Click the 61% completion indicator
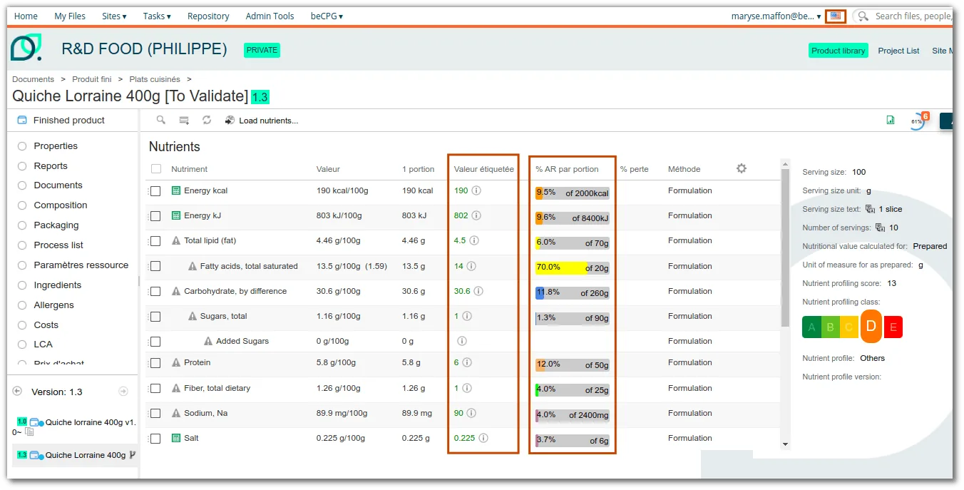 (x=917, y=121)
